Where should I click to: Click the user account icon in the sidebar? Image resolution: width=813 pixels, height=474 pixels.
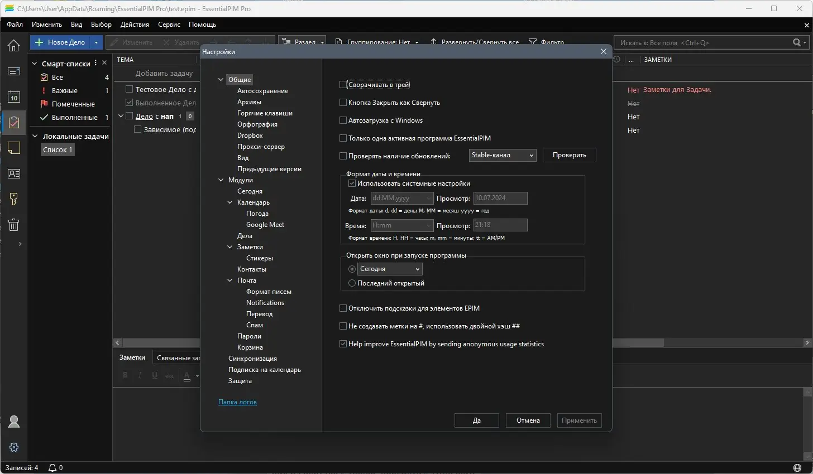[x=14, y=422]
